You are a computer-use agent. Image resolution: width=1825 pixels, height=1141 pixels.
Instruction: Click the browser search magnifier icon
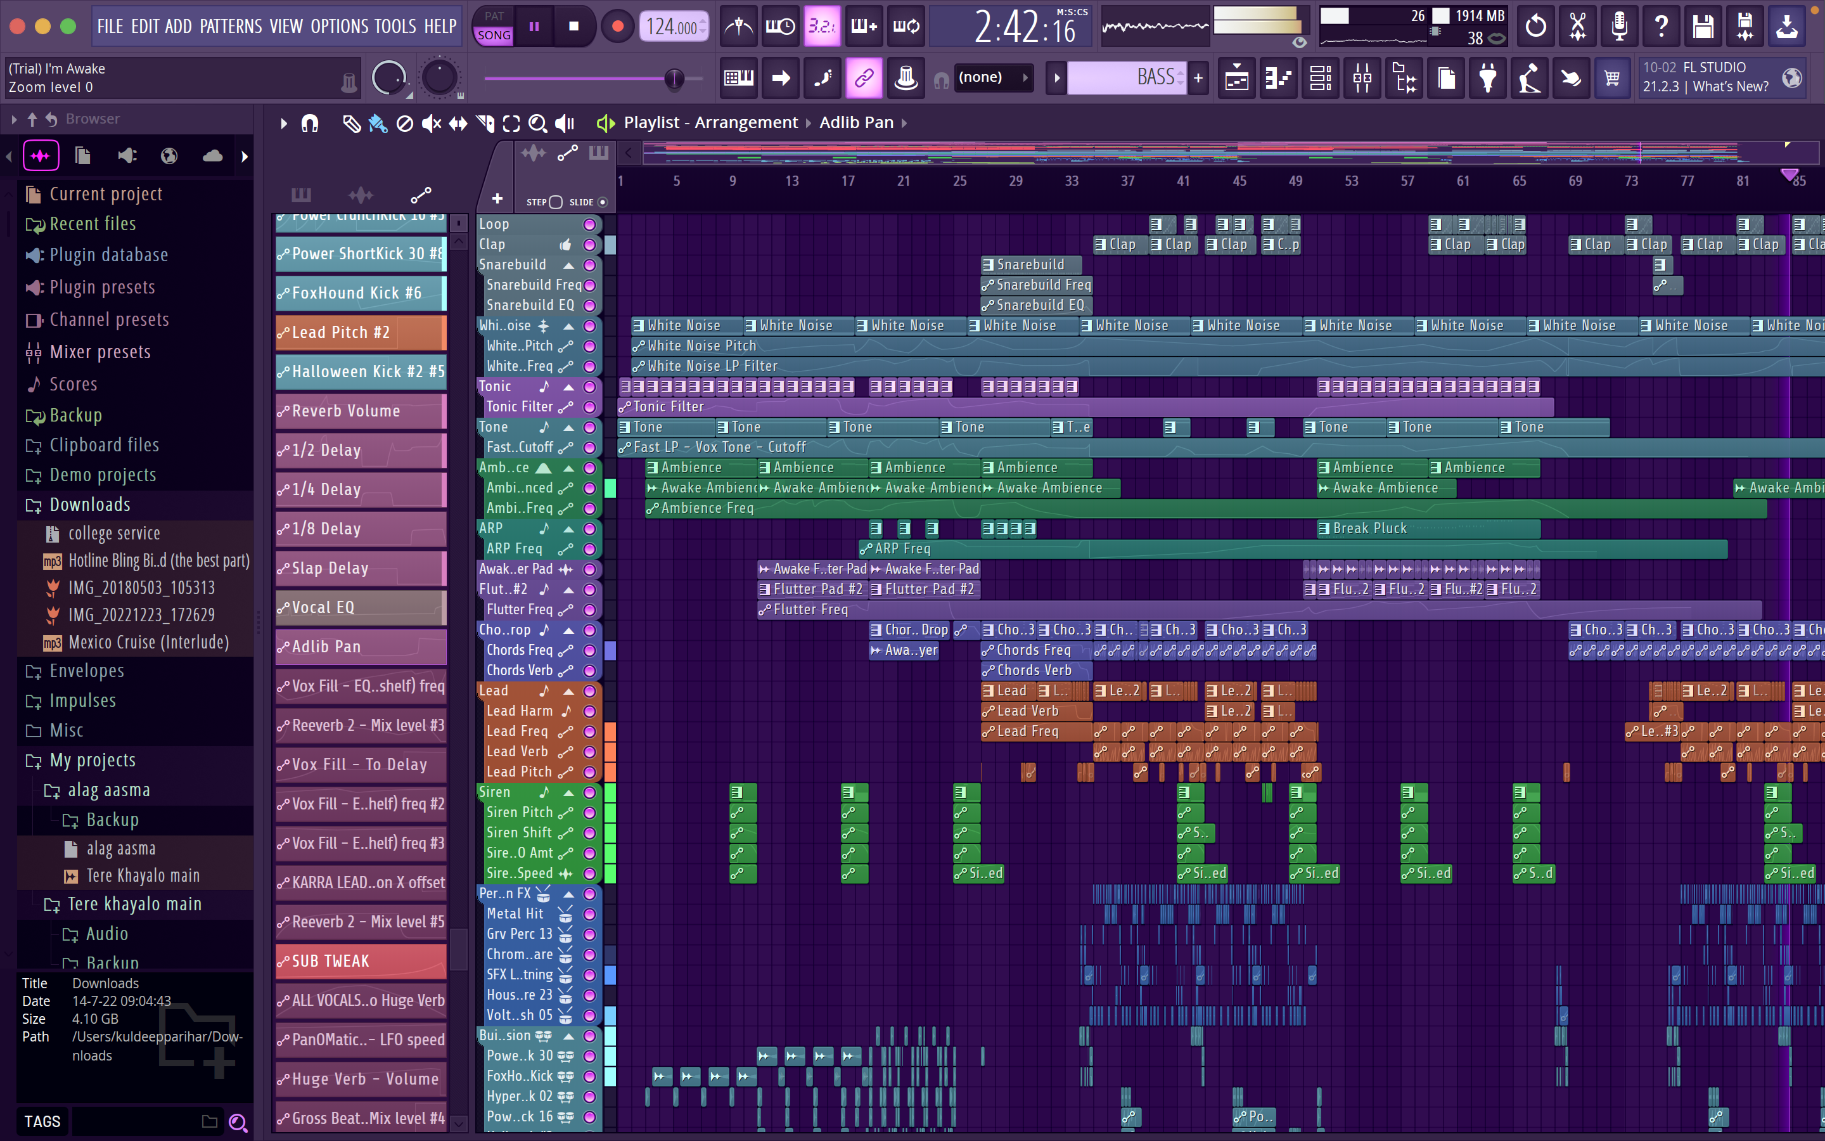[238, 1122]
